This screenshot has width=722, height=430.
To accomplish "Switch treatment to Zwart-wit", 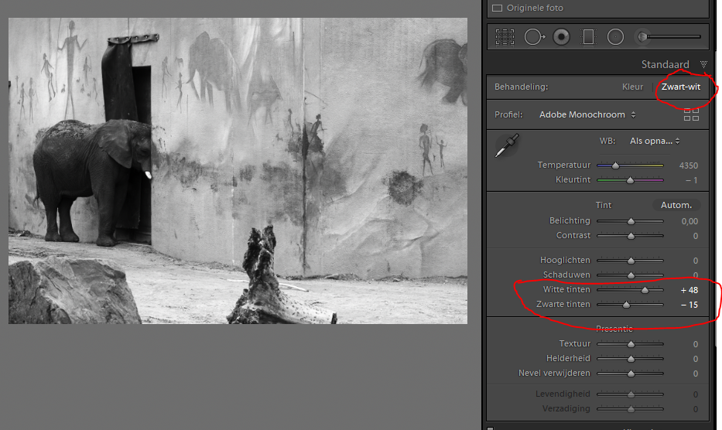I will (680, 87).
